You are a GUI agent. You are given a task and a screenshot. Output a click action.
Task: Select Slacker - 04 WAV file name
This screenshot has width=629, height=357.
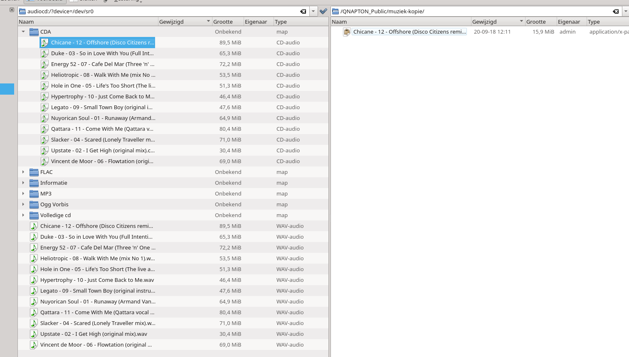point(98,323)
